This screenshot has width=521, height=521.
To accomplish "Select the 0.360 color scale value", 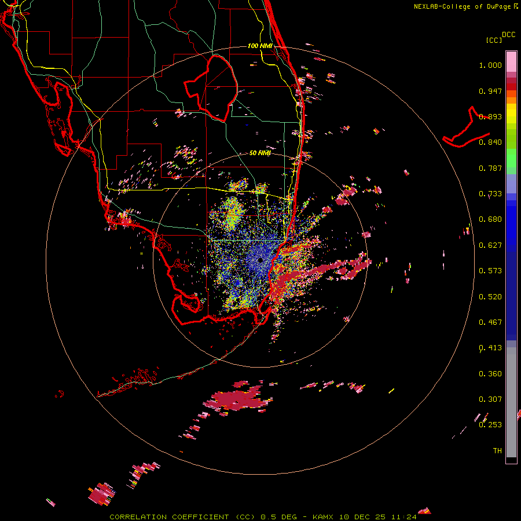I will (490, 374).
